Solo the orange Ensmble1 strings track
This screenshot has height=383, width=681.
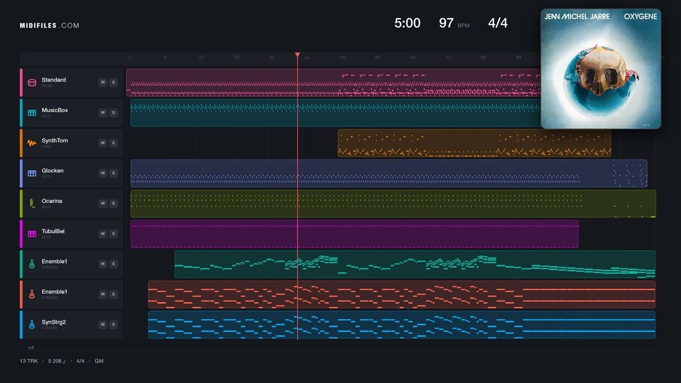(113, 295)
